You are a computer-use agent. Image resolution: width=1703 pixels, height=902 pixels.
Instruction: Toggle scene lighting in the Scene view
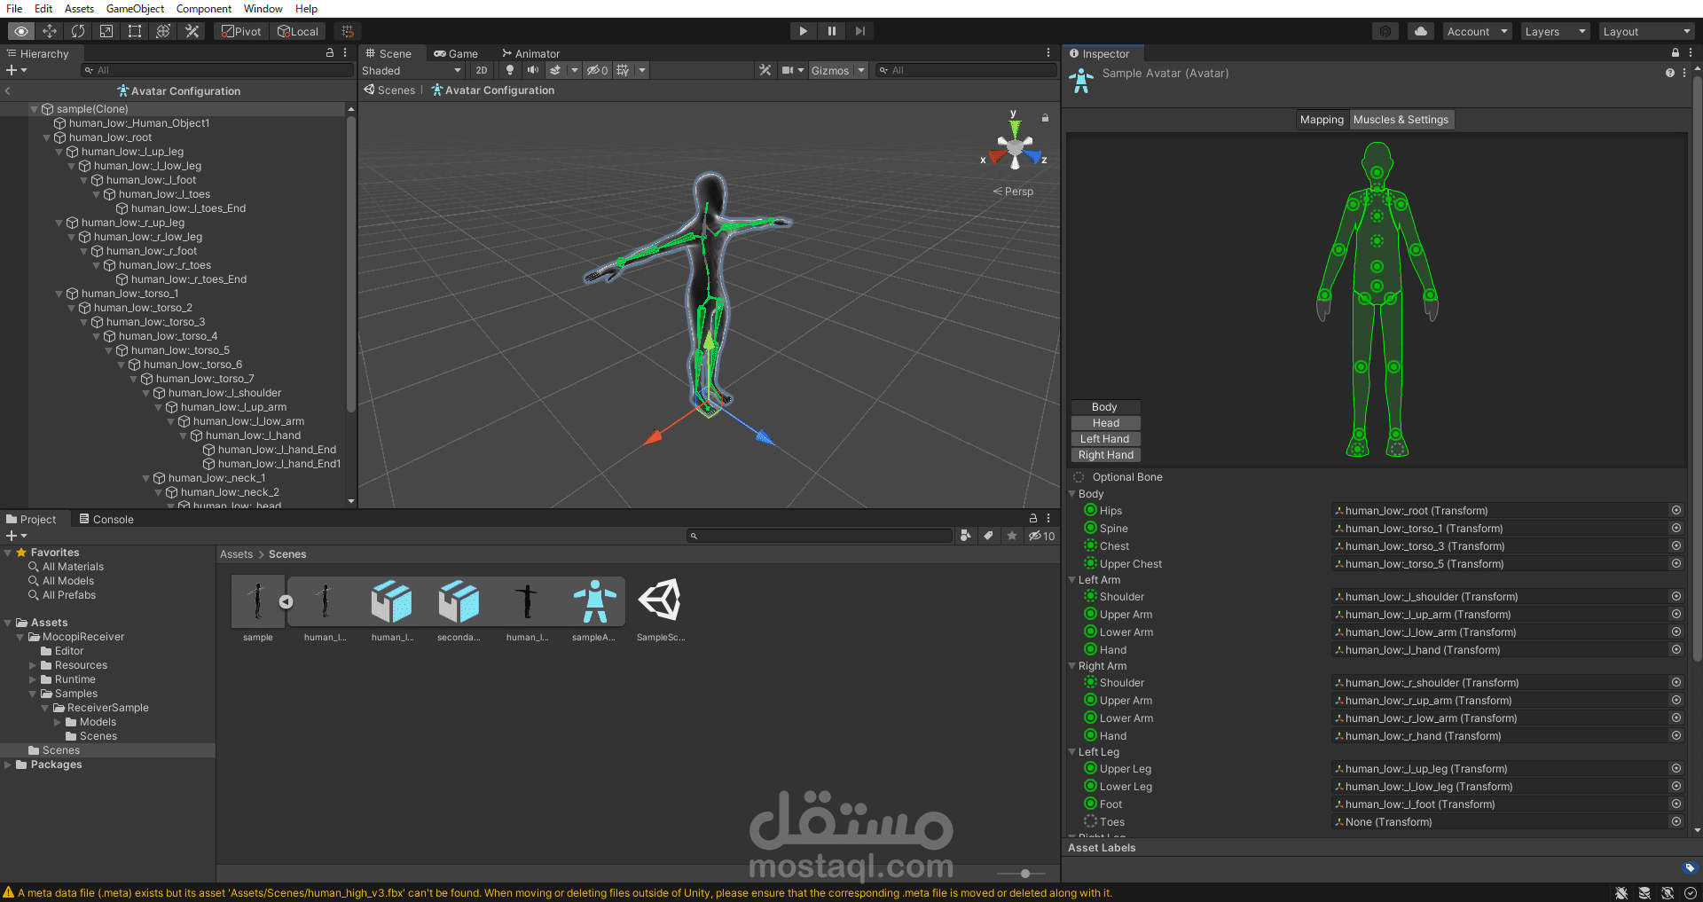click(510, 70)
